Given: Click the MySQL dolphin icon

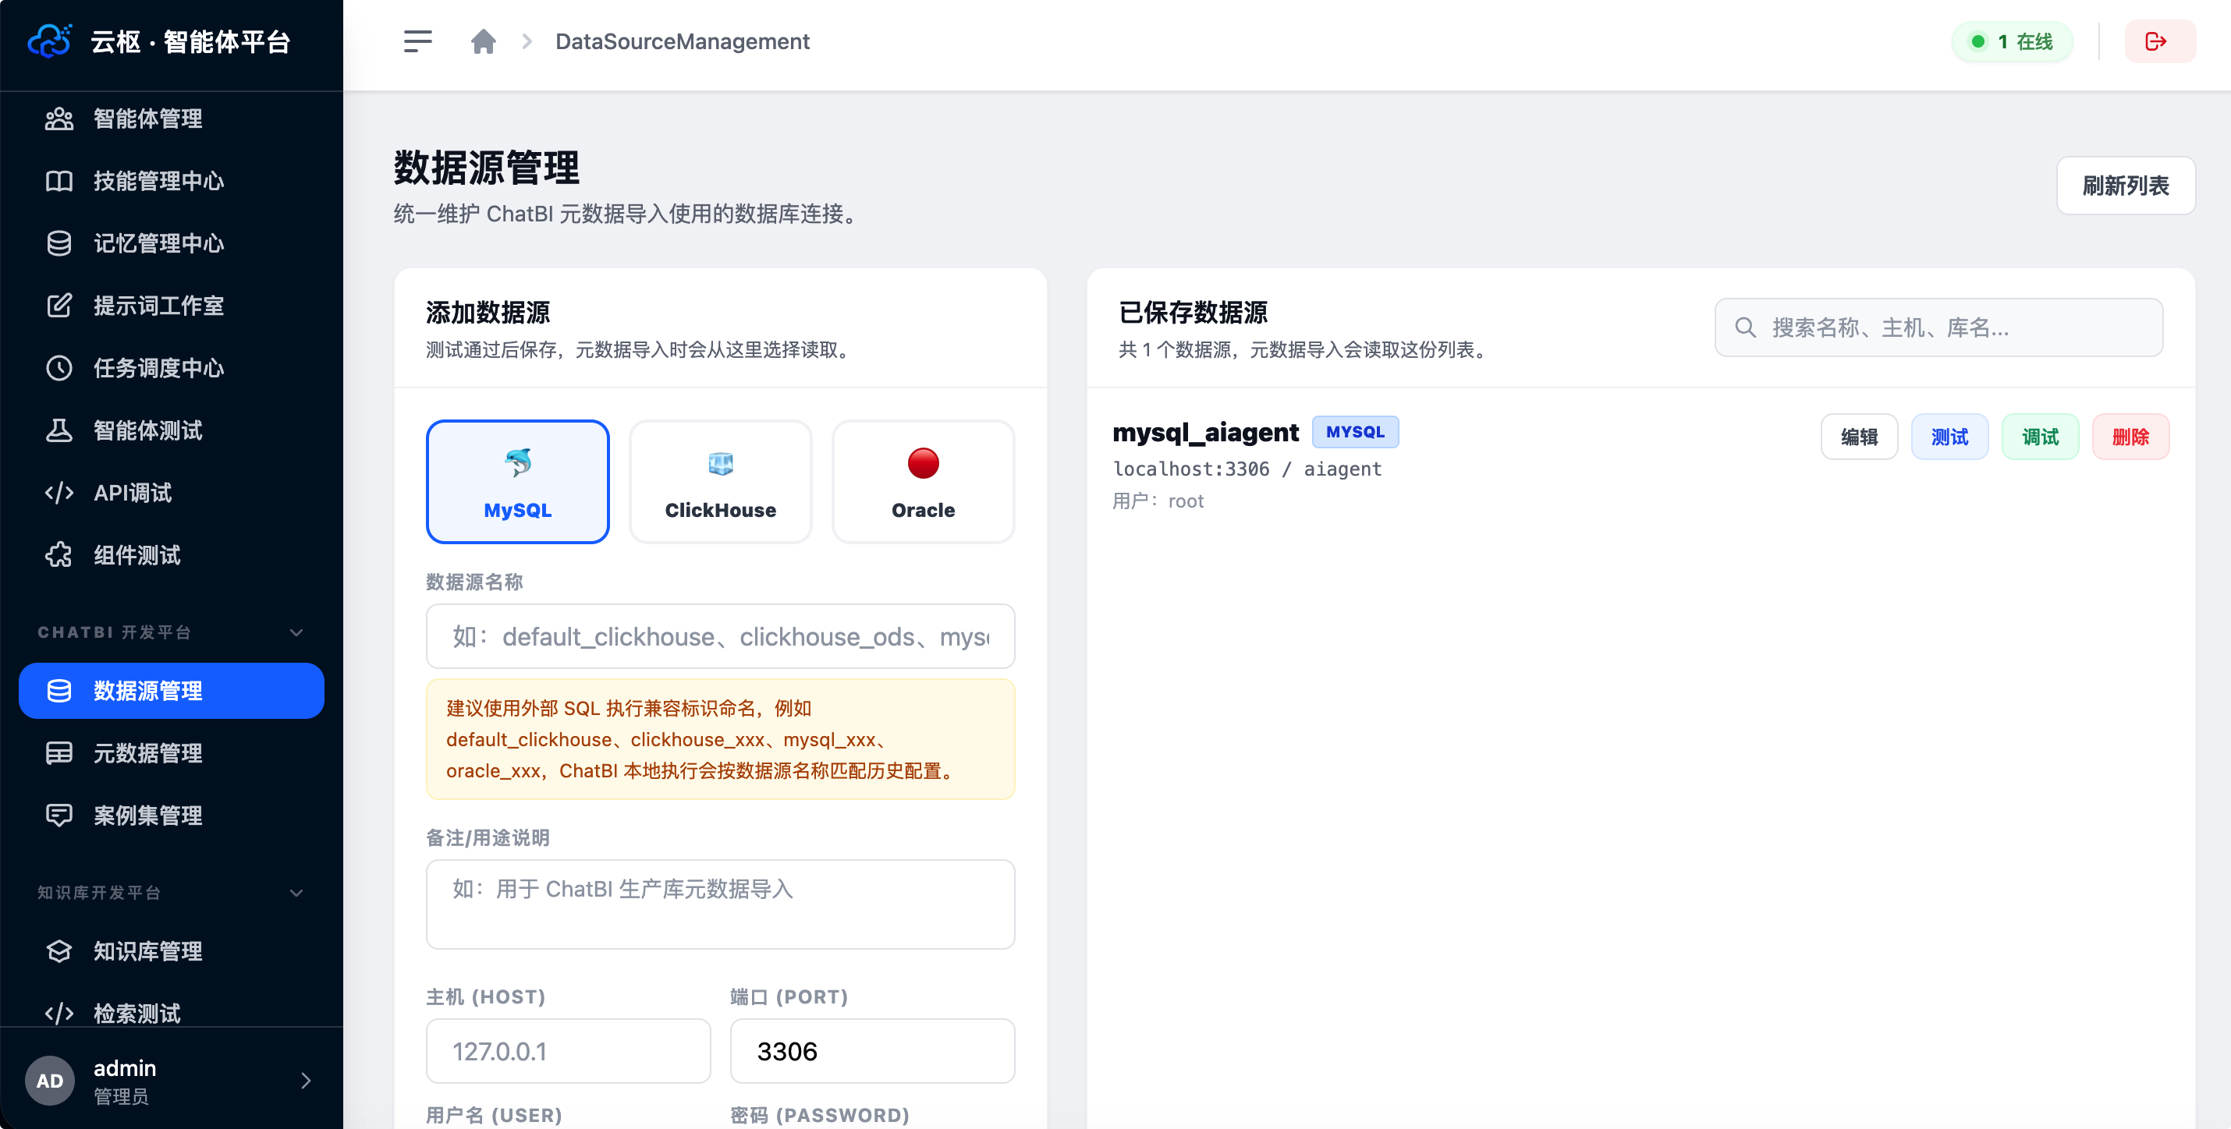Looking at the screenshot, I should coord(518,463).
